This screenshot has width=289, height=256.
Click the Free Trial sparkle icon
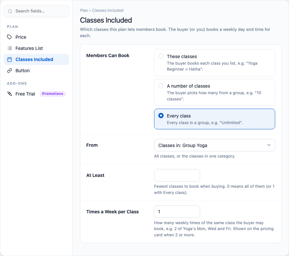coord(10,94)
